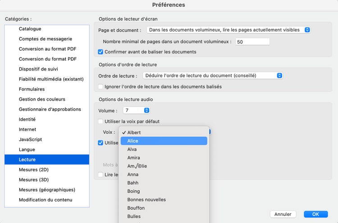Click the Annuler button
338x223 pixels.
283,214
